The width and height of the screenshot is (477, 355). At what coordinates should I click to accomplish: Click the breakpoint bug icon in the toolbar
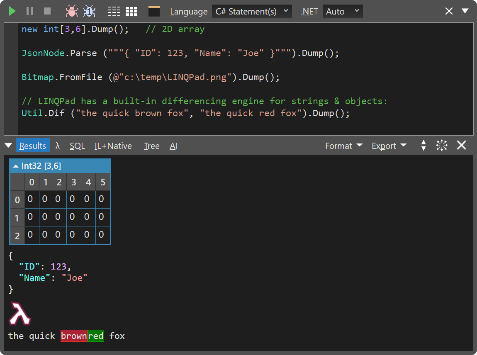coord(89,11)
